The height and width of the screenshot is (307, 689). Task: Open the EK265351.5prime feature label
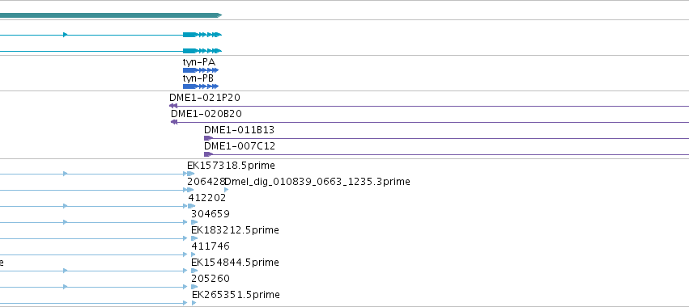236,295
